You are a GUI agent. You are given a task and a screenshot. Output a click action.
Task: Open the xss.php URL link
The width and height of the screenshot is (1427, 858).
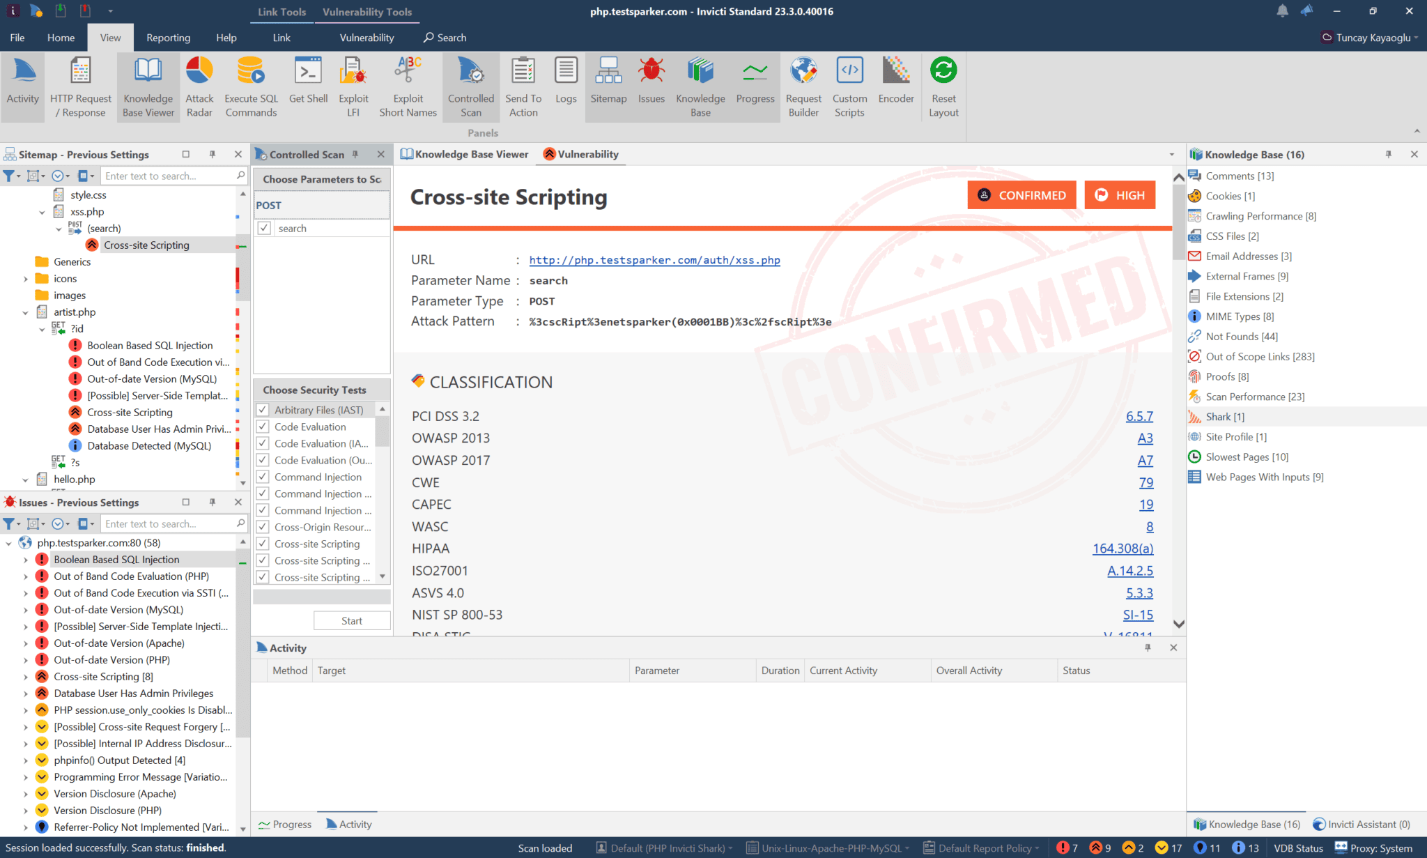654,260
